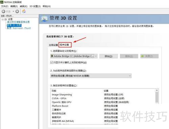Image resolution: width=169 pixels, height=129 pixels.
Task: Click 使用全局设置 (自动选择) setting value
Action: [x=116, y=102]
